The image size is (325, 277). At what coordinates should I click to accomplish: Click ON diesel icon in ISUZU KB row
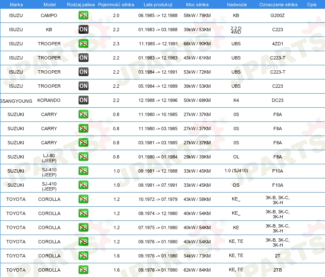tap(83, 30)
